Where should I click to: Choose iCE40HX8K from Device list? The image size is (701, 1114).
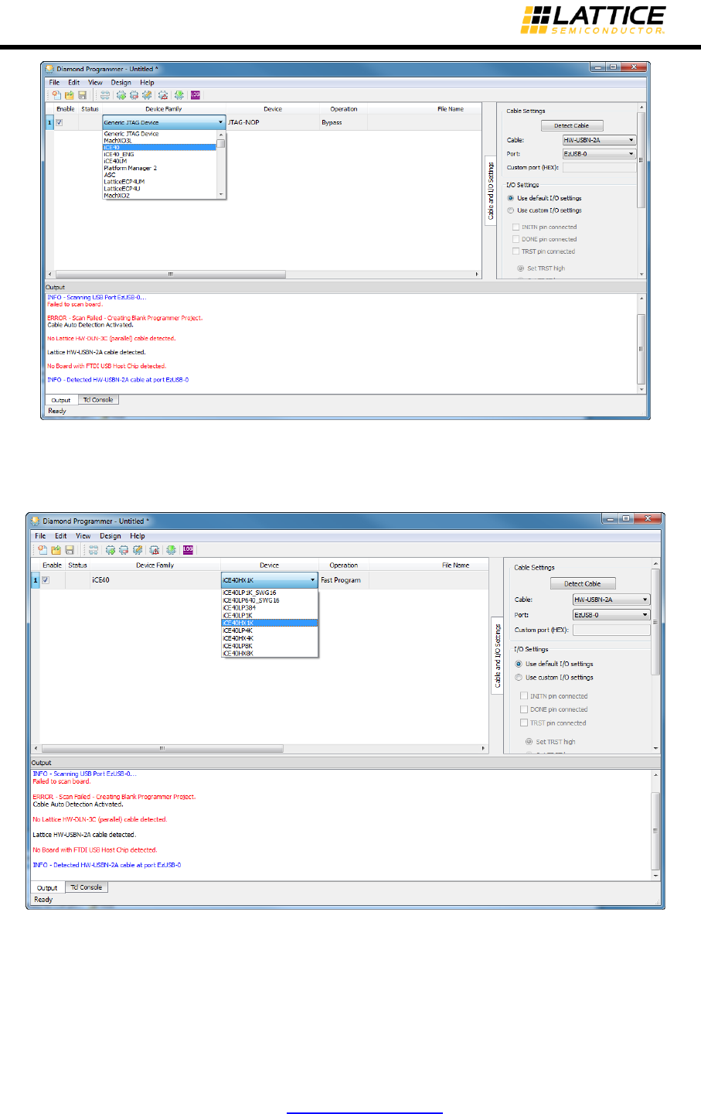tap(269, 654)
